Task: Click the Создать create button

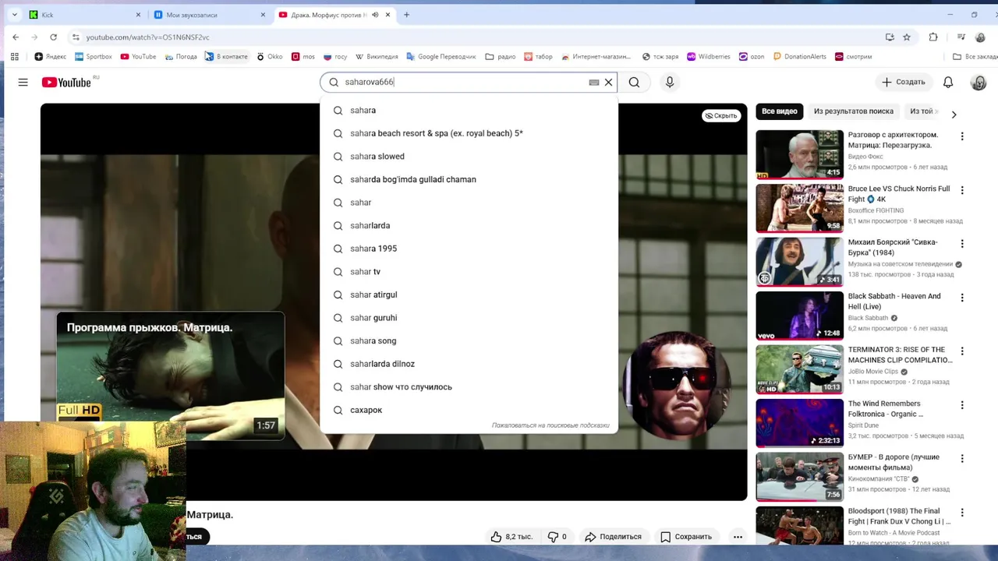Action: (x=903, y=82)
